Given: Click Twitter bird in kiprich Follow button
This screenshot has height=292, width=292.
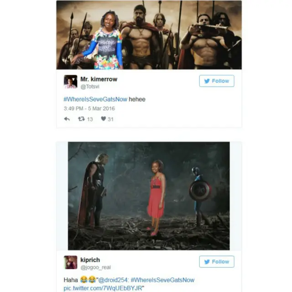Looking at the screenshot, I should coord(207,261).
